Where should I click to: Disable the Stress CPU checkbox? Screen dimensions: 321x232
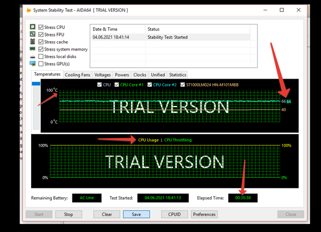click(41, 27)
